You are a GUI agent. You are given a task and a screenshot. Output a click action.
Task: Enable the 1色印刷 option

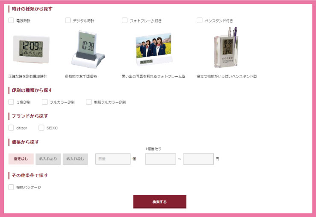[11, 102]
